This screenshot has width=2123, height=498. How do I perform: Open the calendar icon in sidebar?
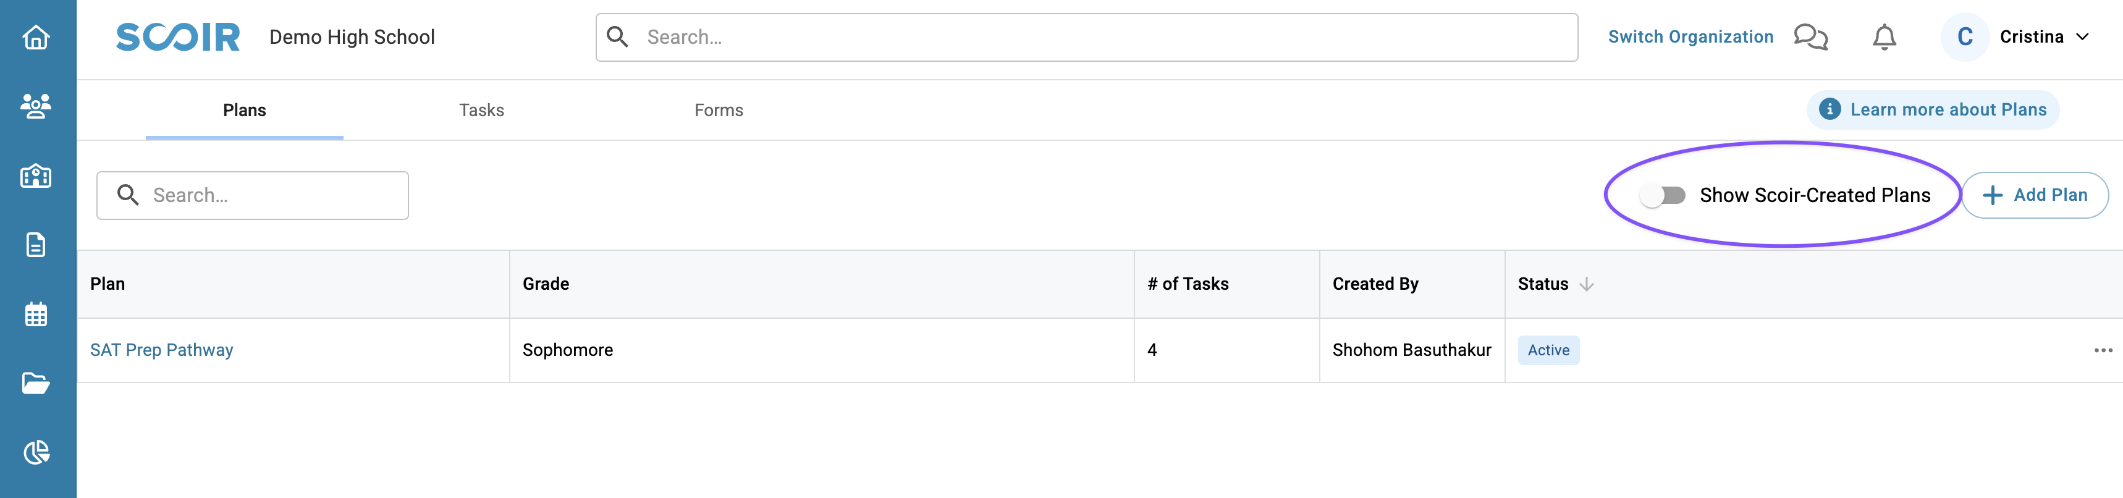pyautogui.click(x=36, y=314)
